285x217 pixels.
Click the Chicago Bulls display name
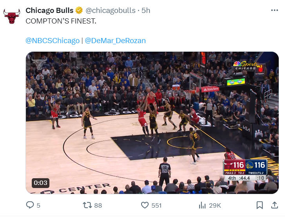point(49,10)
